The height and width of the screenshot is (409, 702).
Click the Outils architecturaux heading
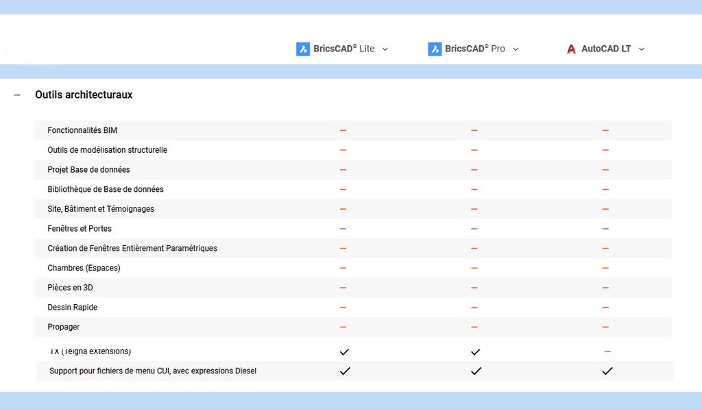pyautogui.click(x=84, y=95)
